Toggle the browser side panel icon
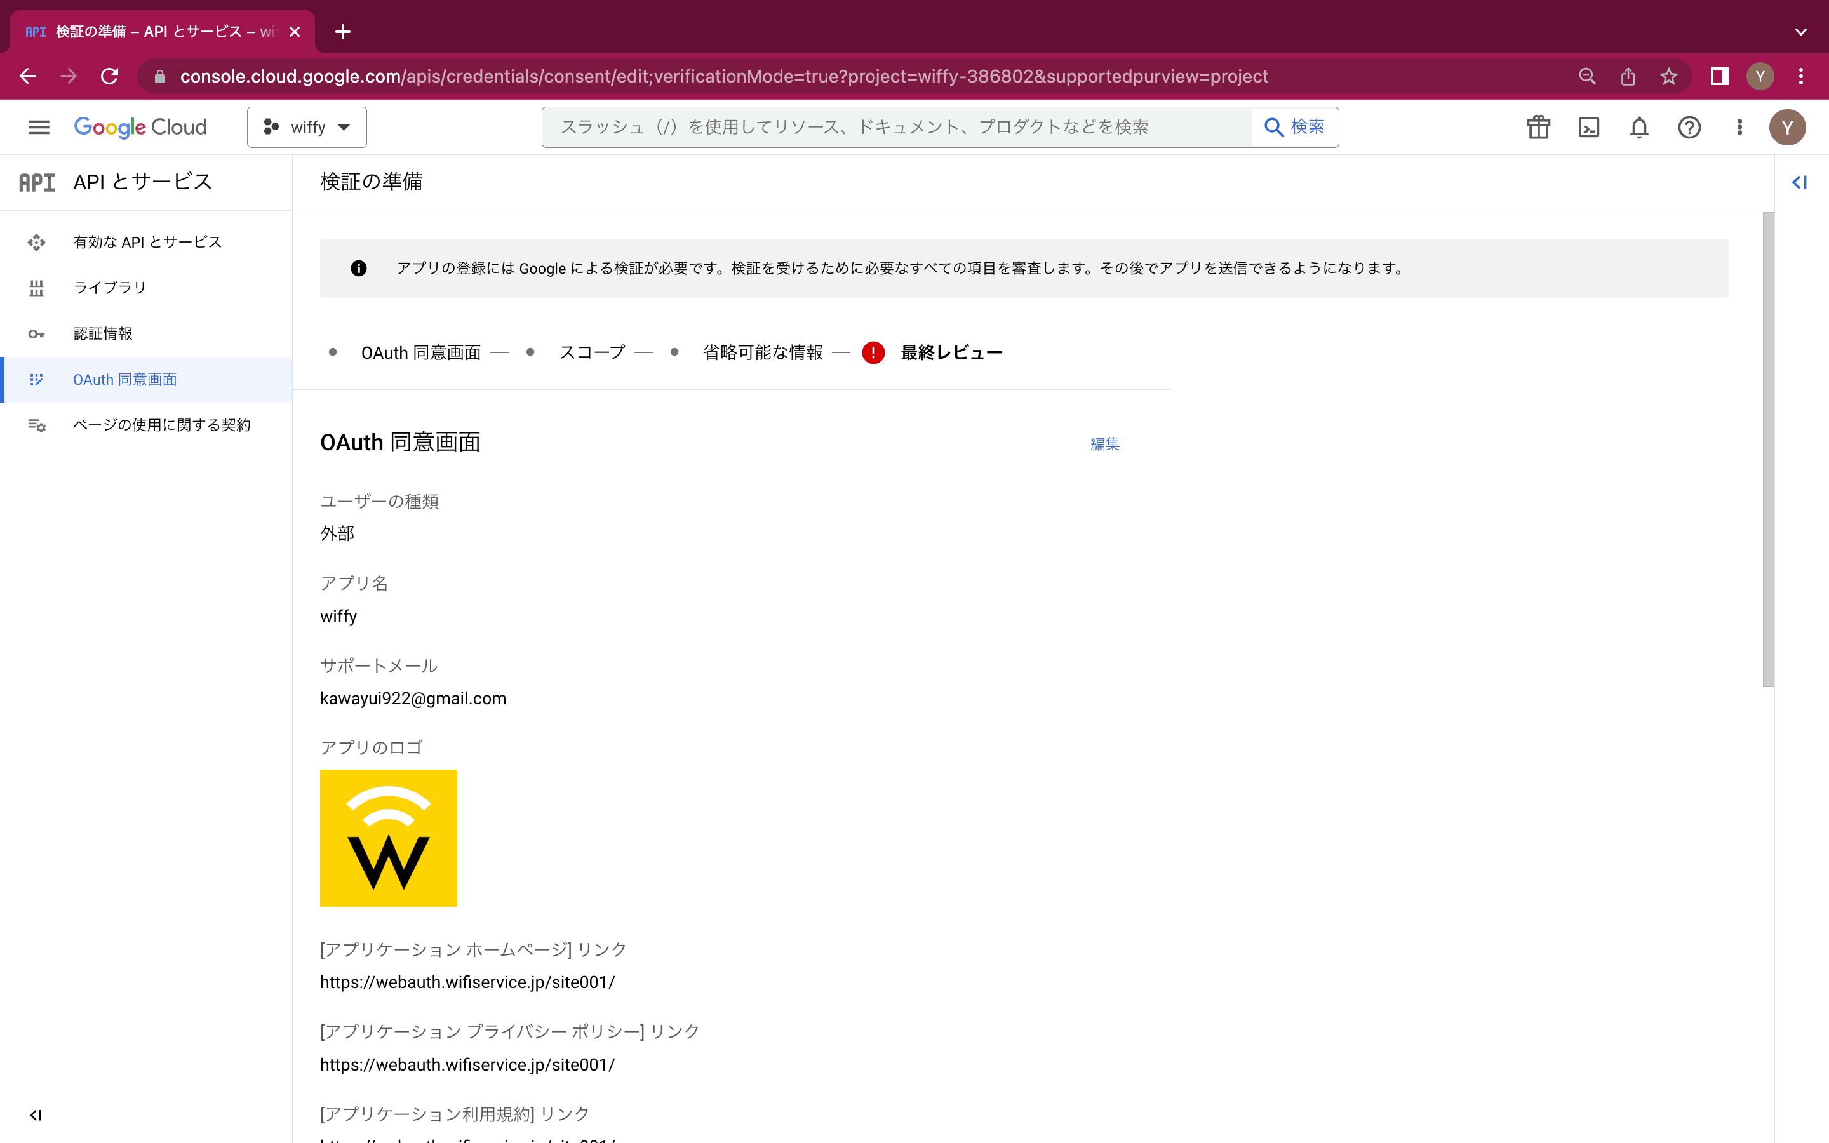This screenshot has width=1829, height=1143. [x=1719, y=76]
